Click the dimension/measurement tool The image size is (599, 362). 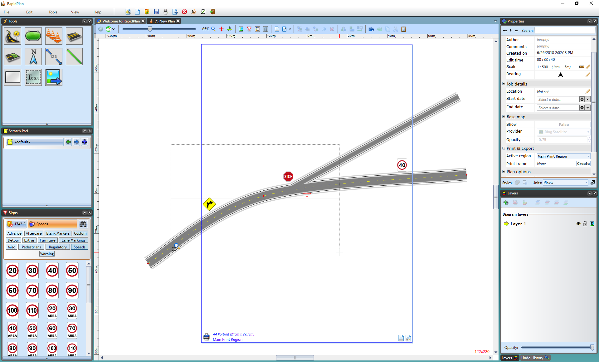[x=53, y=56]
